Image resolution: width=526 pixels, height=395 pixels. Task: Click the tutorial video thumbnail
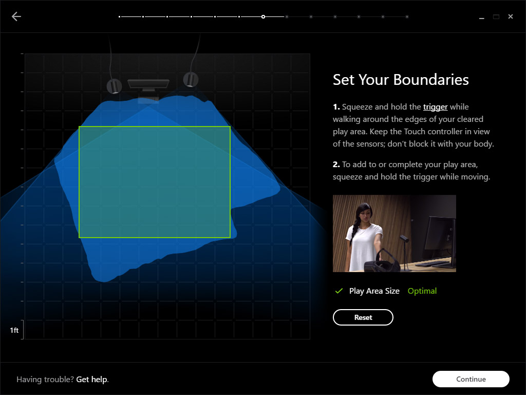(x=394, y=233)
